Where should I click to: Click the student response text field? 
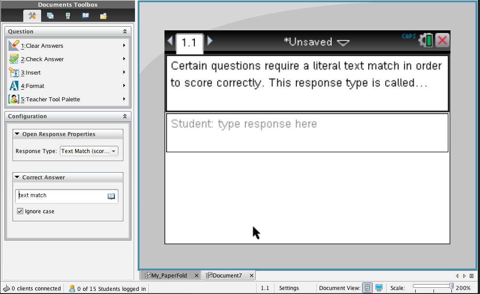pos(307,133)
